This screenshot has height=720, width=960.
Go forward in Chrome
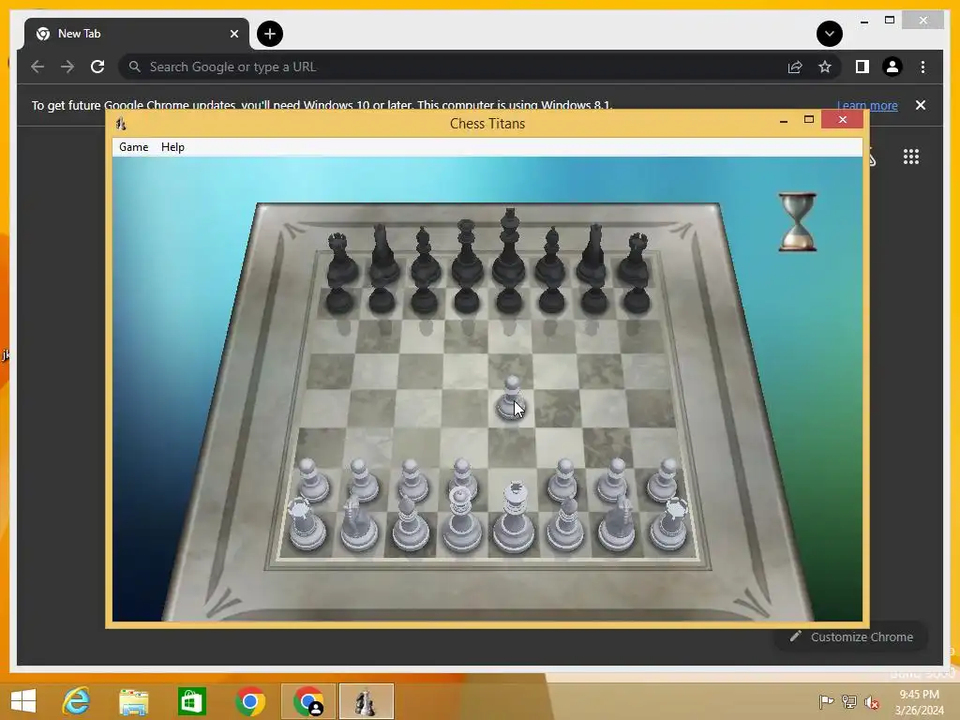coord(67,67)
